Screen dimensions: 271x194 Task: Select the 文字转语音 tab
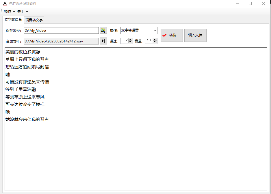(x=13, y=20)
